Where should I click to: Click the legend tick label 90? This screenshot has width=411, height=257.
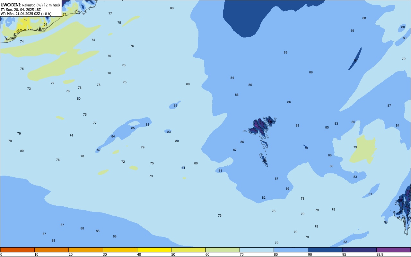pyautogui.click(x=310, y=254)
